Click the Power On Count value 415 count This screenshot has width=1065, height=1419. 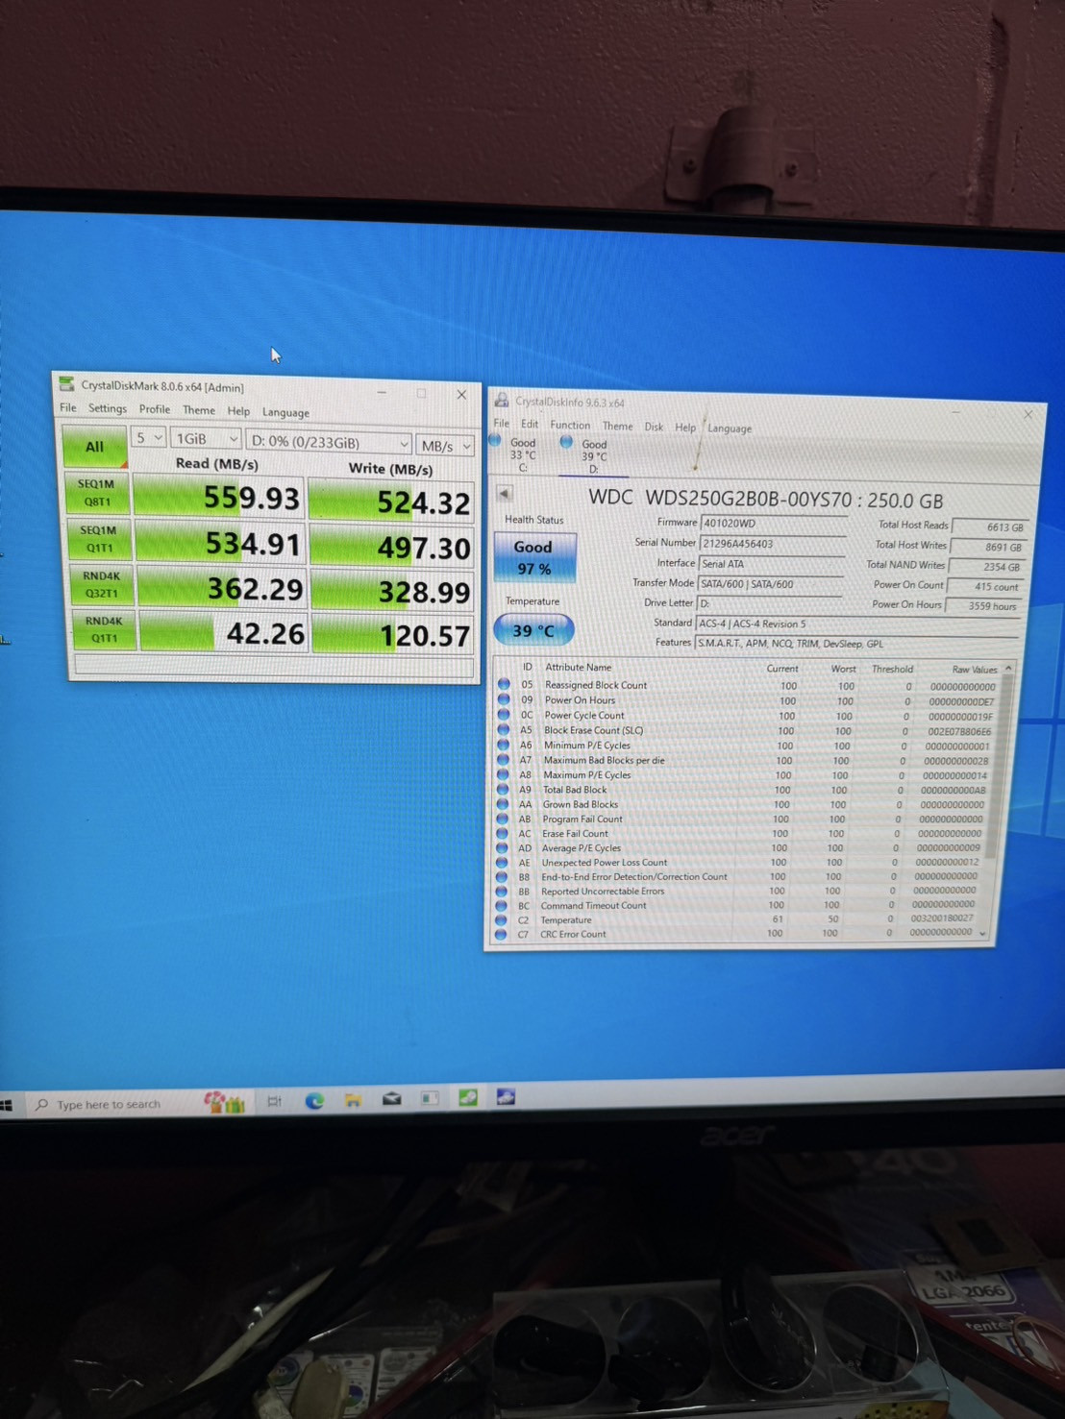pyautogui.click(x=984, y=586)
